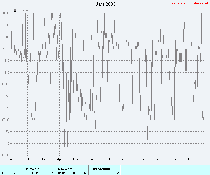
Task: Click the 'Jan' month label
Action: 11,159
